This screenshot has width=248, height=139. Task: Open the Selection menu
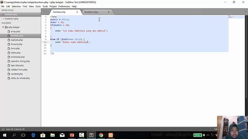click(x=16, y=7)
